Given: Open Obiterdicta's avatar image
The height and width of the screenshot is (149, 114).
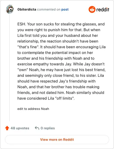Looking at the screenshot, I should click(x=10, y=9).
